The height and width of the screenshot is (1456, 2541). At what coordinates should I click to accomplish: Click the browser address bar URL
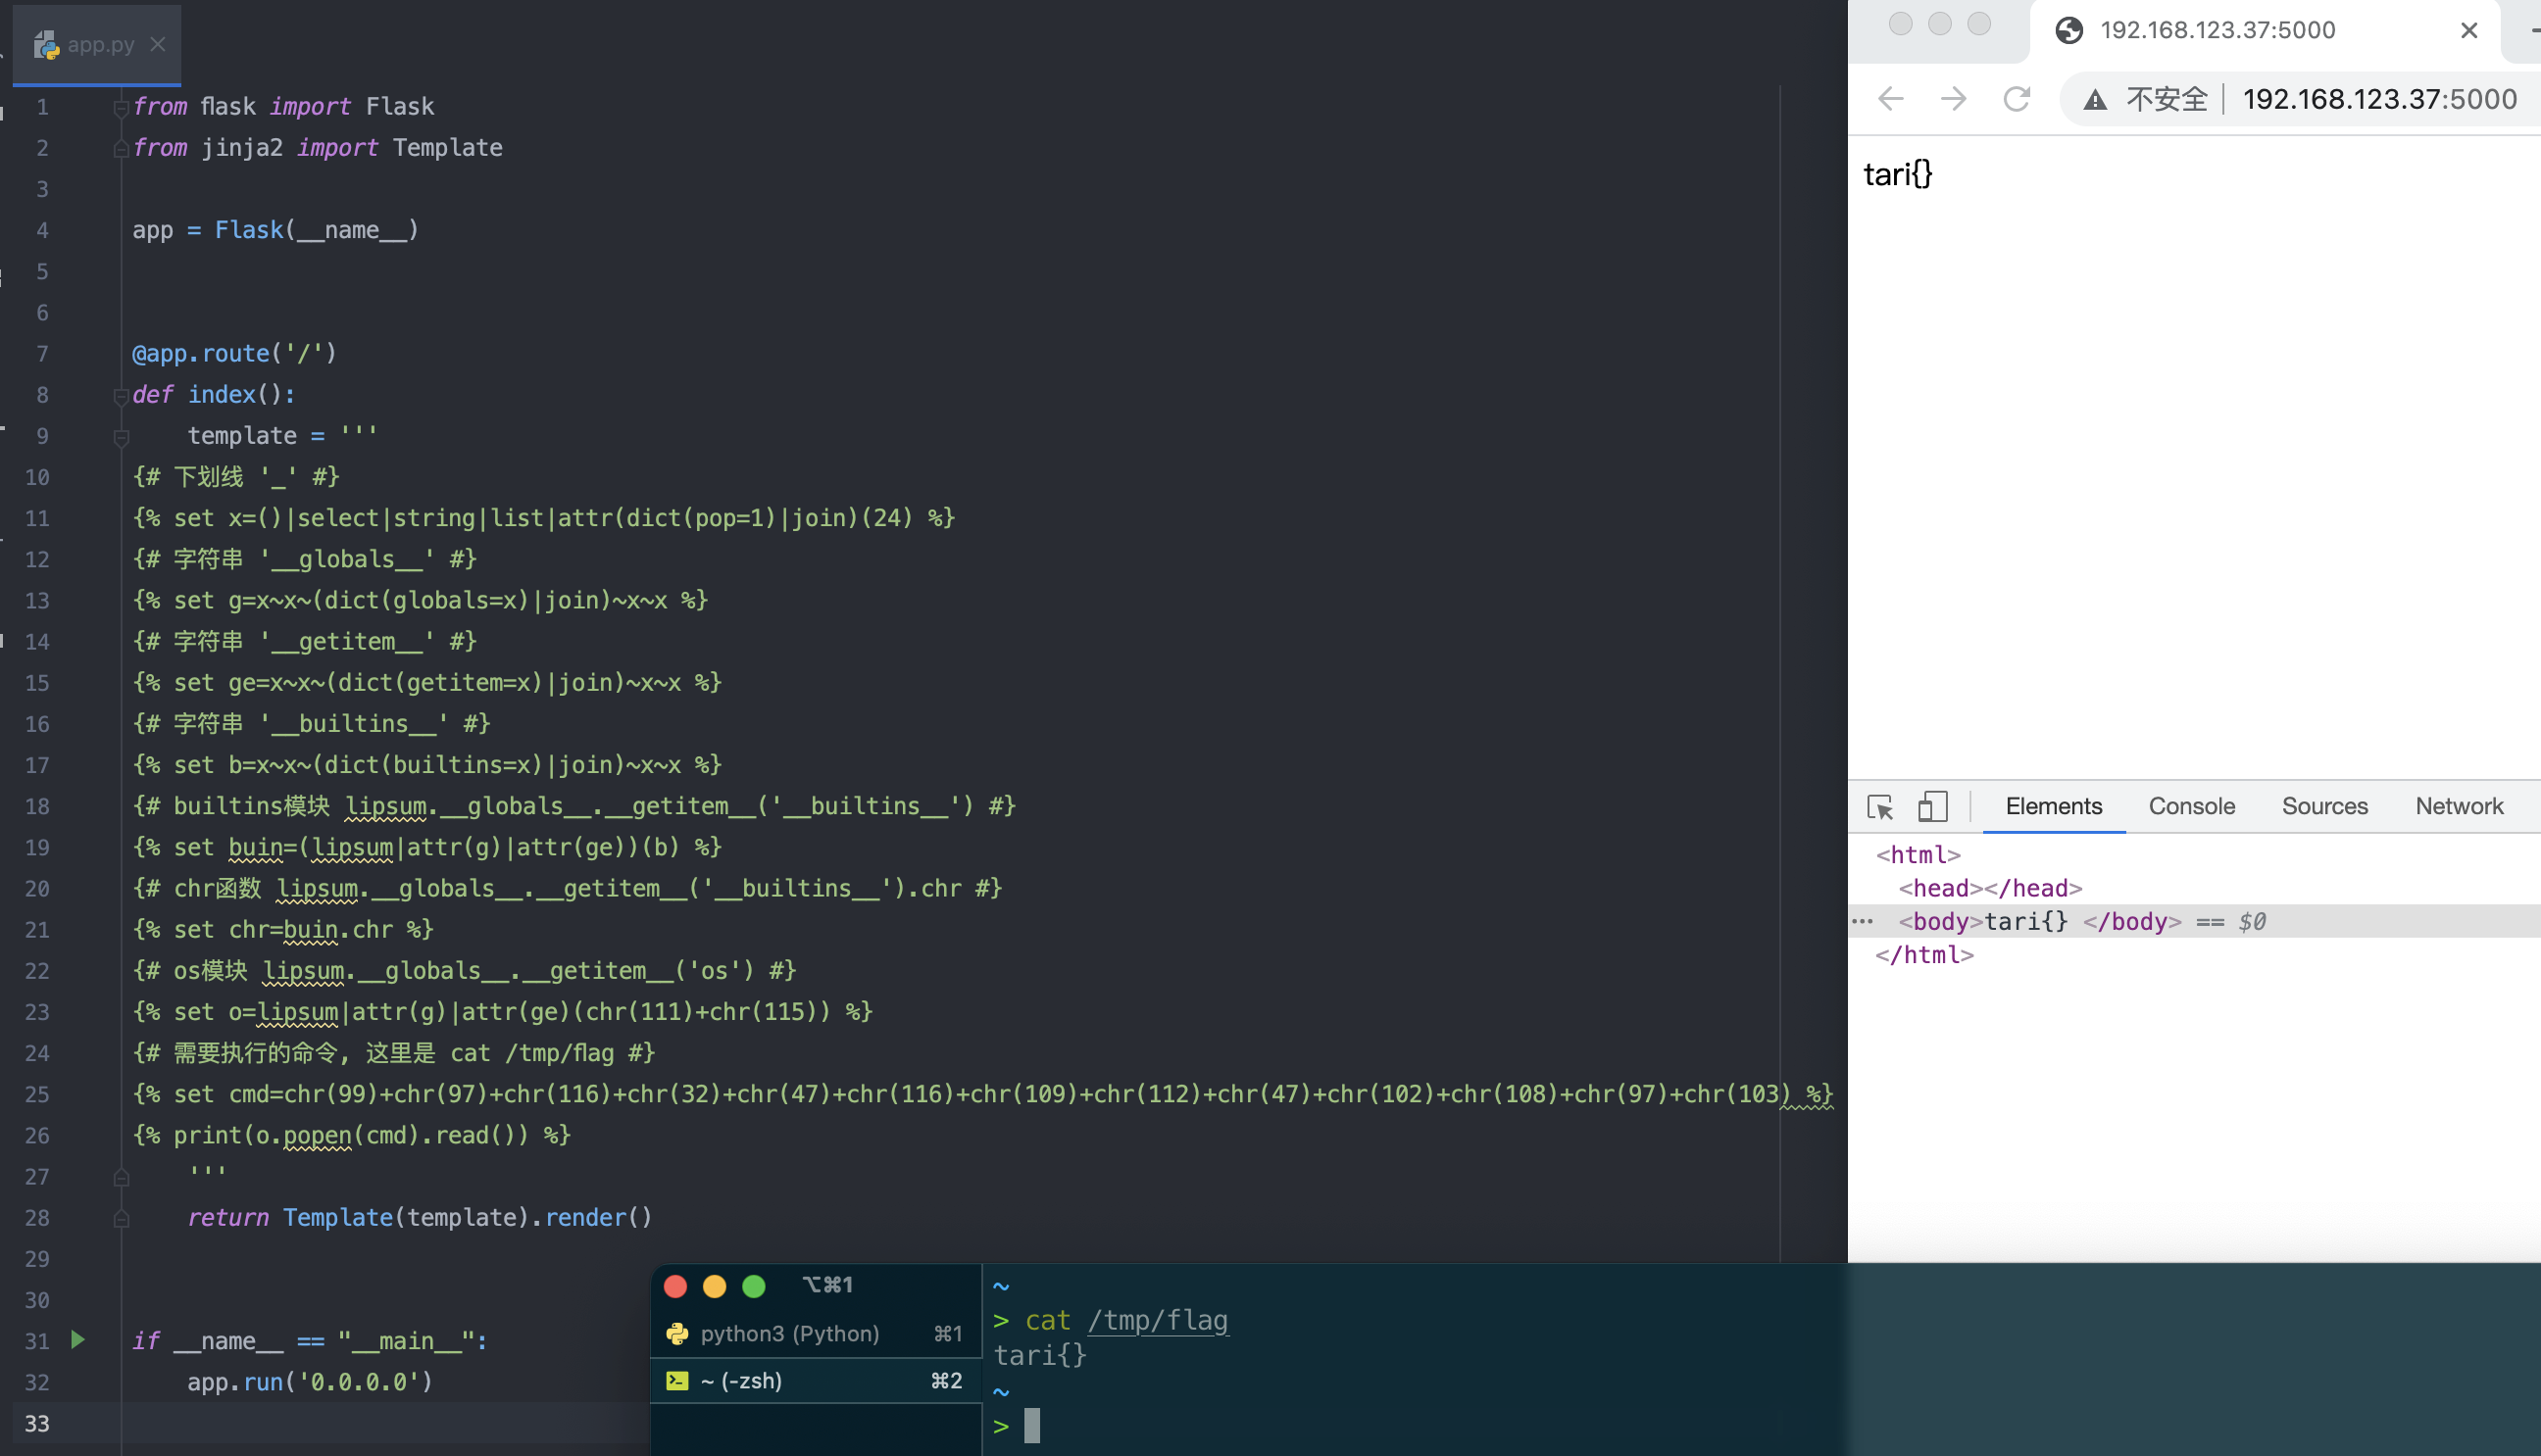pyautogui.click(x=2379, y=99)
